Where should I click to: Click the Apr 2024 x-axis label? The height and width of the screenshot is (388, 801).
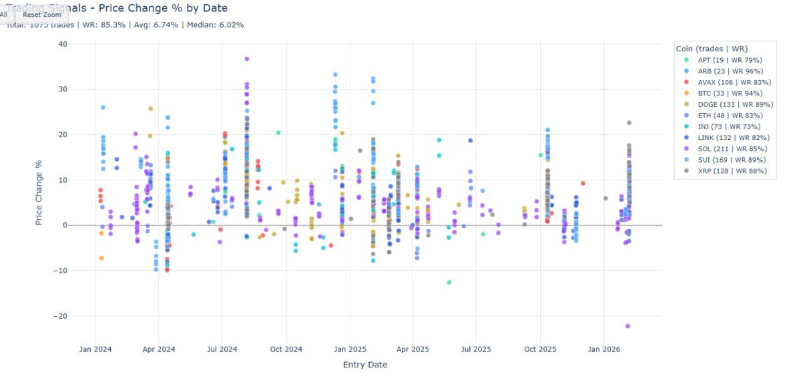coord(159,349)
